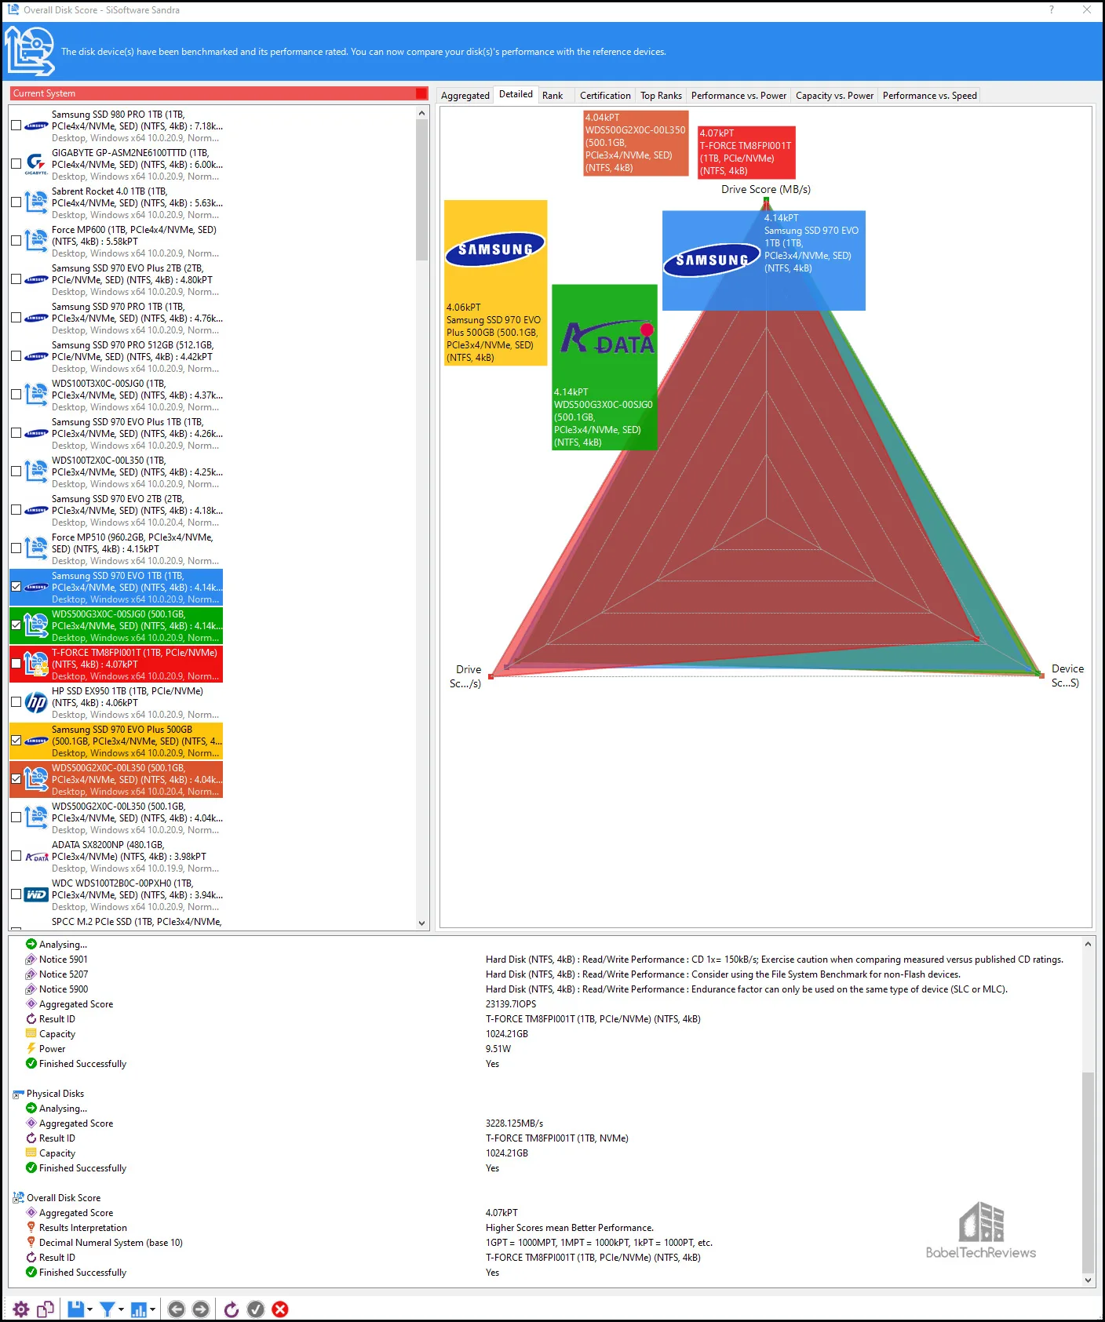
Task: Open the Top Ranks tab
Action: [x=661, y=96]
